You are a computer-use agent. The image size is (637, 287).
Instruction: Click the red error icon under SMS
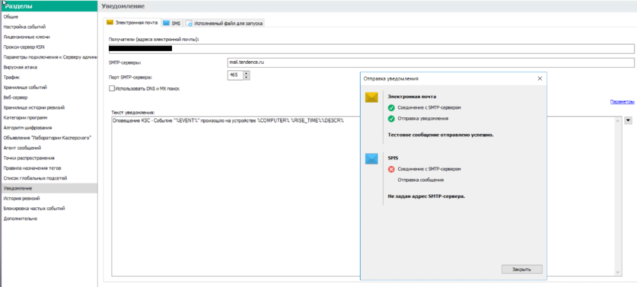(x=391, y=169)
